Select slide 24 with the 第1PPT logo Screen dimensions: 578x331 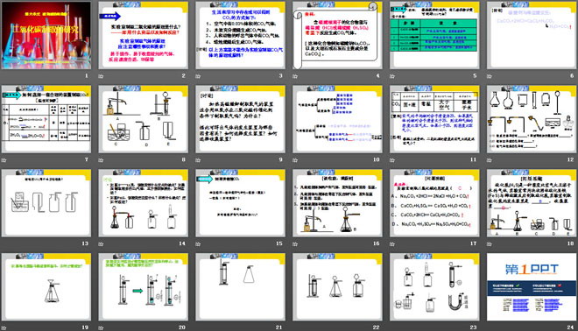532,286
